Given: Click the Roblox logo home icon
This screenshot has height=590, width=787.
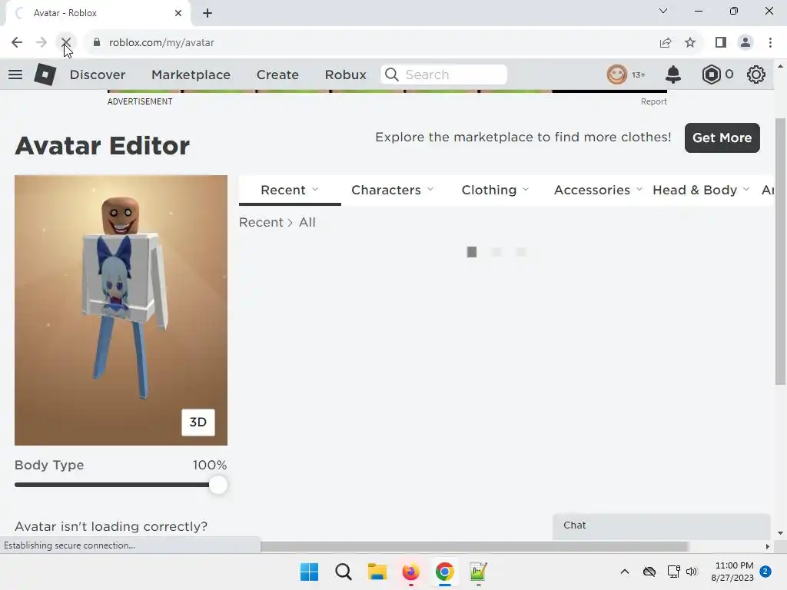Looking at the screenshot, I should click(x=45, y=75).
